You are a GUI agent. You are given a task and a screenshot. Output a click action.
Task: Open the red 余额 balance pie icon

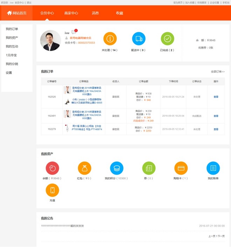pyautogui.click(x=52, y=168)
